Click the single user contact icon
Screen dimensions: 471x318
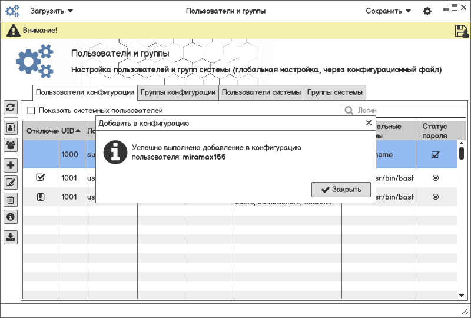[x=11, y=127]
